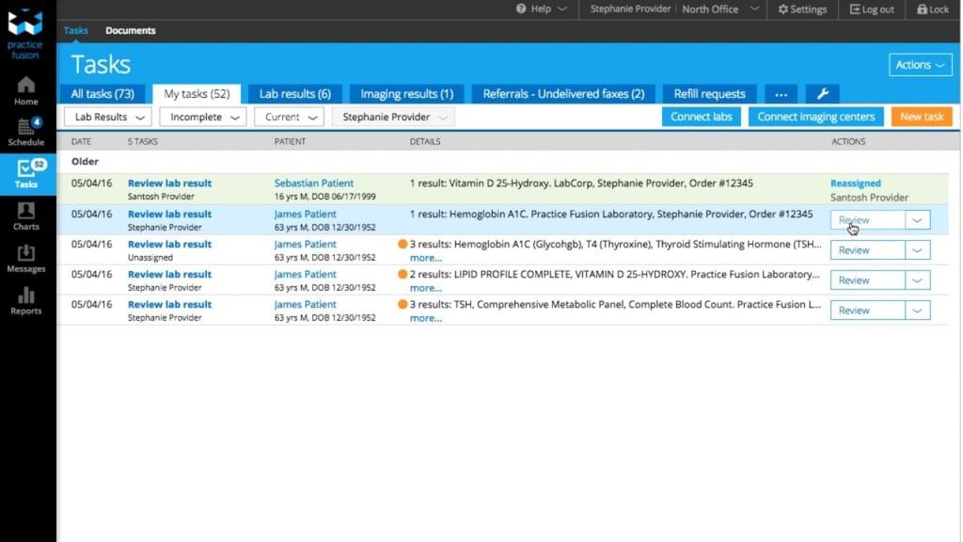963x542 pixels.
Task: Click the wrench settings tab icon
Action: point(822,94)
